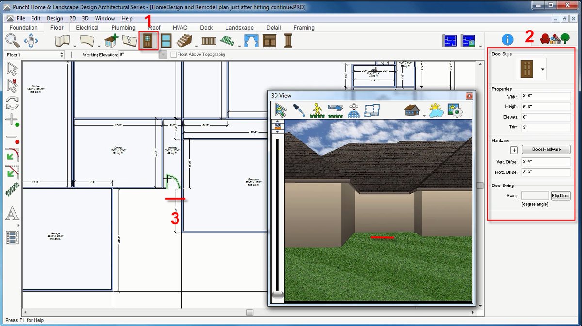Choose the Room Addition house tool

click(x=112, y=41)
